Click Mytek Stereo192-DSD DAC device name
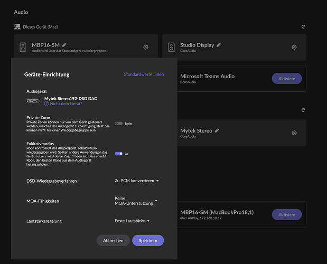The width and height of the screenshot is (327, 264). [x=70, y=99]
